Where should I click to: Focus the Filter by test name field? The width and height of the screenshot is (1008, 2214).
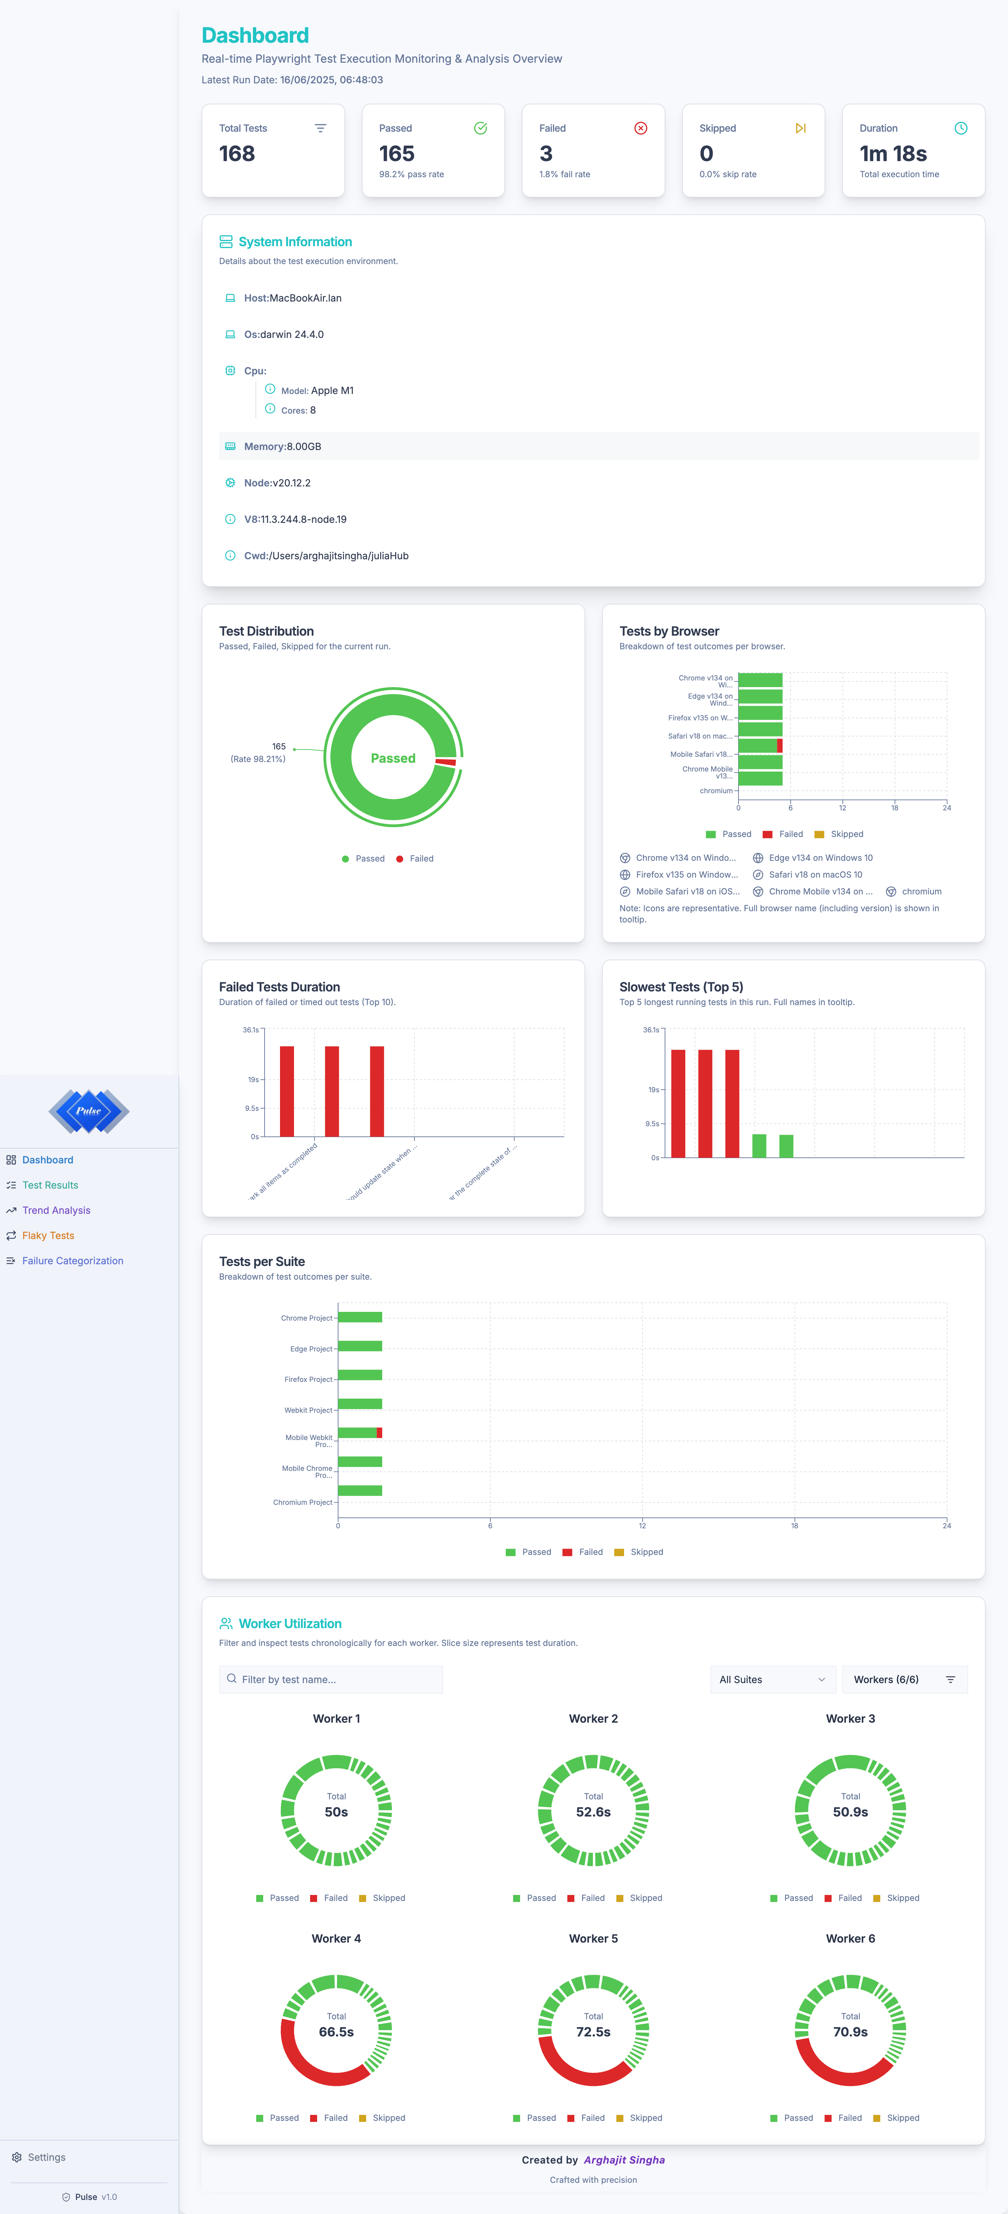tap(330, 1679)
